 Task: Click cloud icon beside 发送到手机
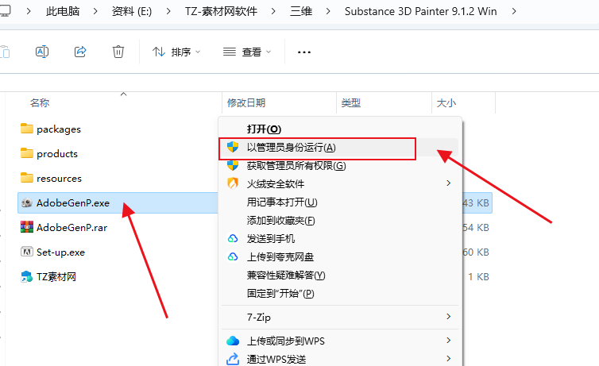(x=233, y=238)
